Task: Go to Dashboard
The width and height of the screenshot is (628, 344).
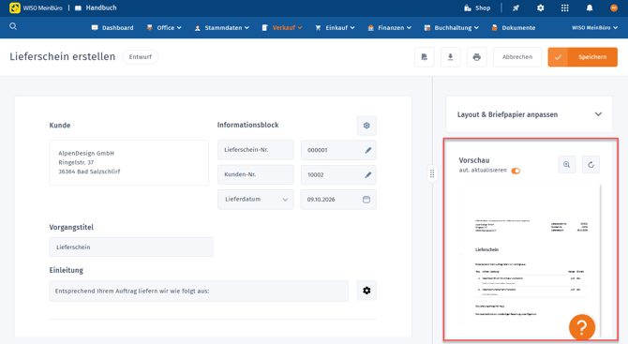Action: [x=112, y=27]
